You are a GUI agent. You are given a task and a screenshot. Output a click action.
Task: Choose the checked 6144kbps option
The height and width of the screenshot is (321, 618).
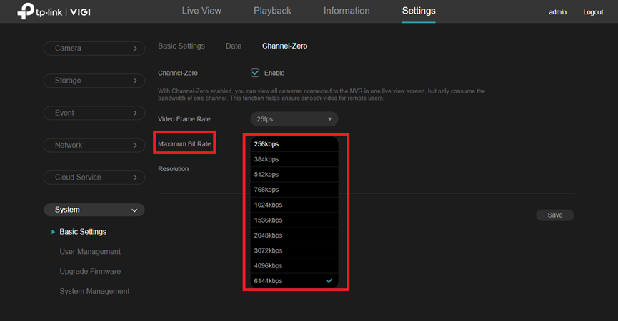point(294,281)
